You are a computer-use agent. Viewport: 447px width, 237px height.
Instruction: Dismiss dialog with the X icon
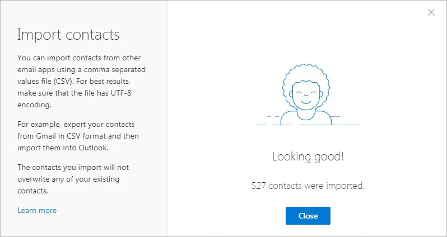[x=431, y=12]
